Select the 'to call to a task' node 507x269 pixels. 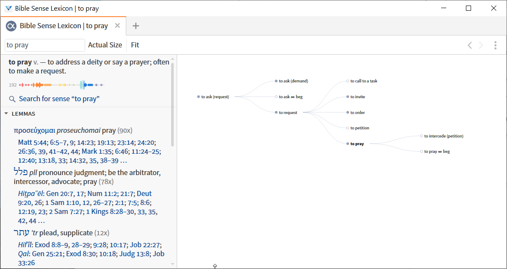coord(364,81)
